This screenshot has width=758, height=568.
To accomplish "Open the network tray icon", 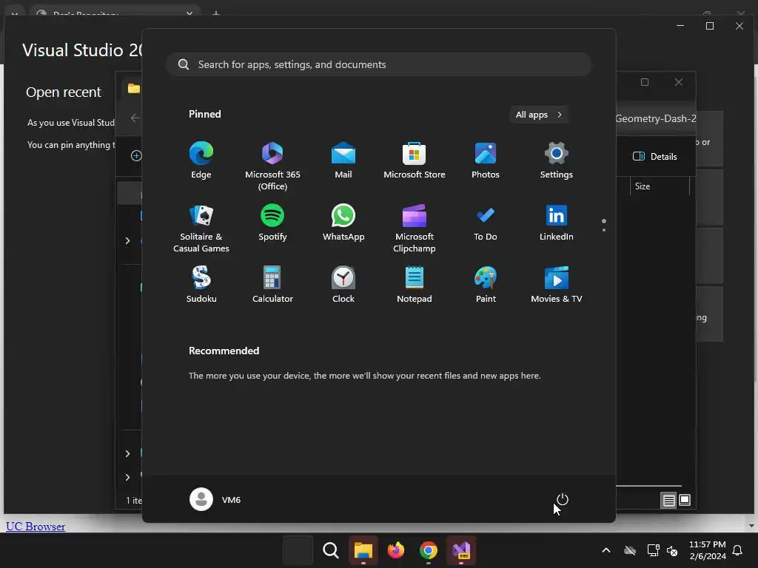I will (x=653, y=550).
